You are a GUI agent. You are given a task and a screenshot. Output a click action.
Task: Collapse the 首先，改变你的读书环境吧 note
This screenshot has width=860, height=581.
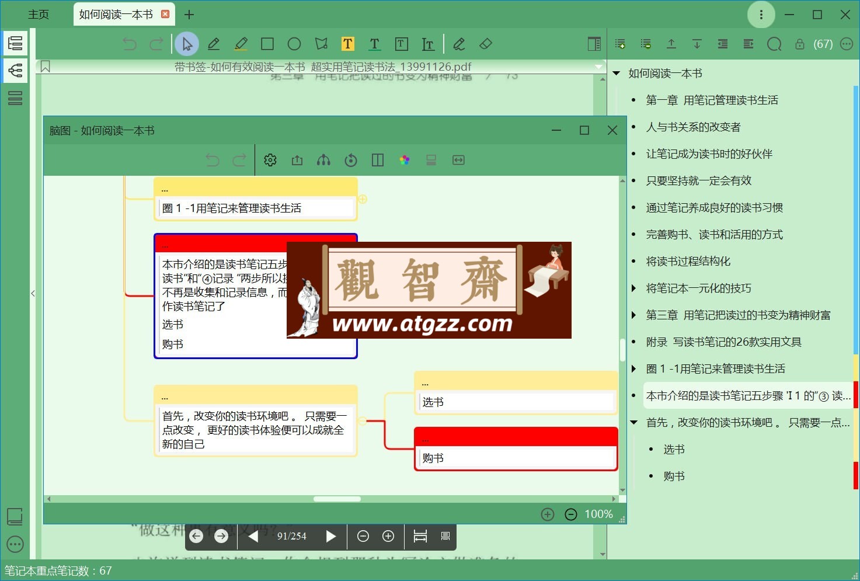pyautogui.click(x=634, y=422)
